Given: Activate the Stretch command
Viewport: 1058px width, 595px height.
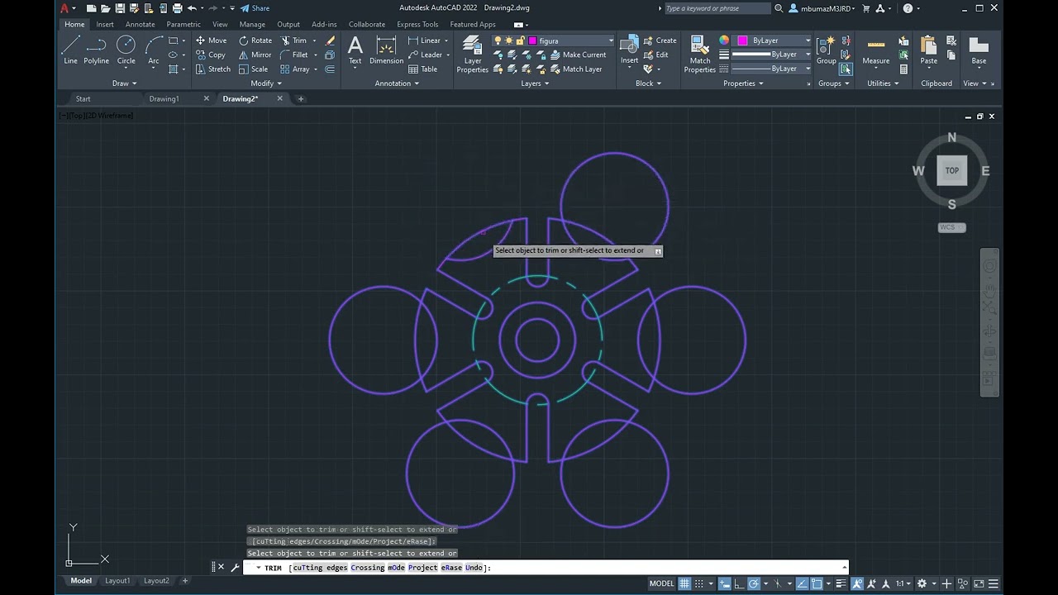Looking at the screenshot, I should 213,69.
